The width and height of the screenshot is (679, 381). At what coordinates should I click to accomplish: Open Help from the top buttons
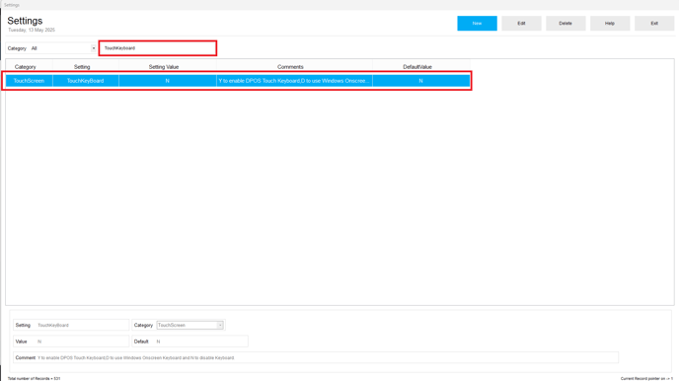point(610,24)
